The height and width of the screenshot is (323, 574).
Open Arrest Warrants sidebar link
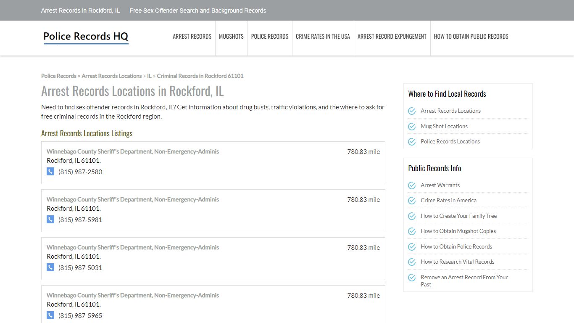pyautogui.click(x=440, y=185)
